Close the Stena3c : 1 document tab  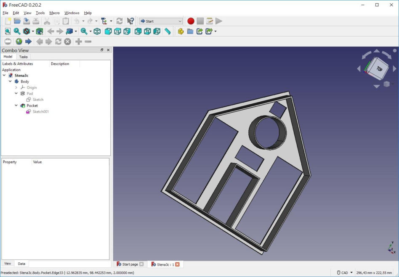(177, 264)
